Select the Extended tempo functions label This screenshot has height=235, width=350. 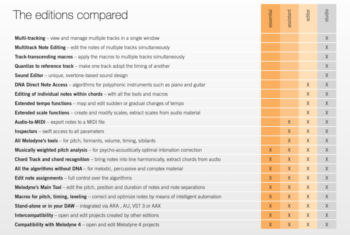pyautogui.click(x=43, y=104)
